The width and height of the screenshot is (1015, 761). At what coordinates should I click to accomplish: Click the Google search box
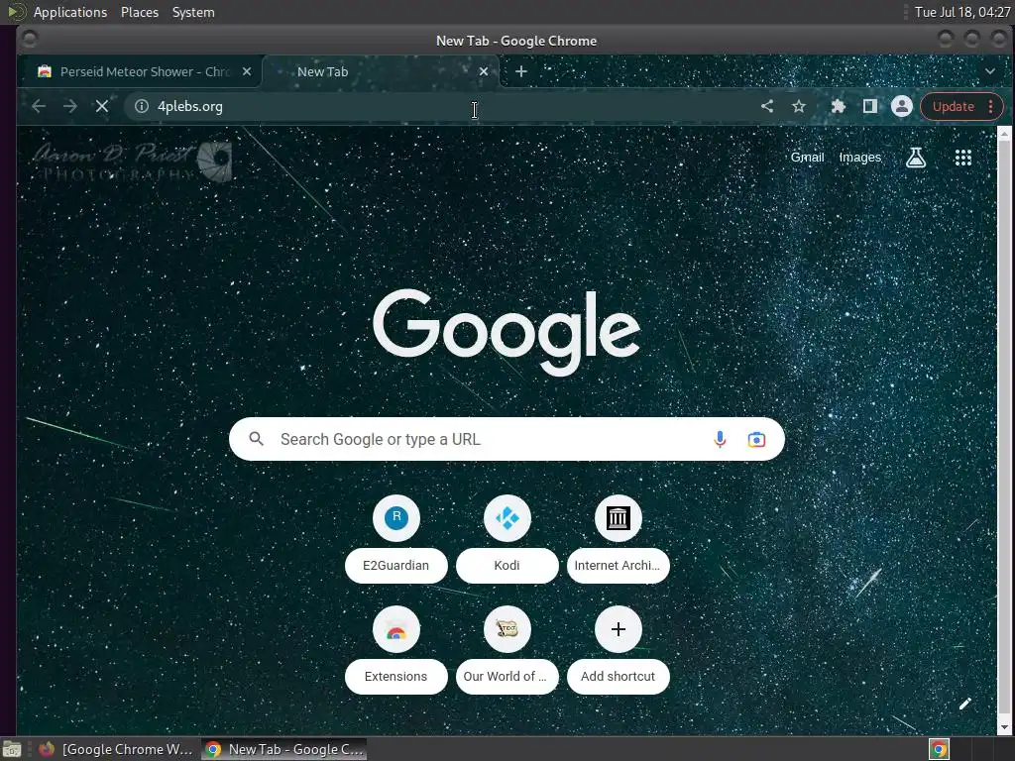click(x=507, y=439)
